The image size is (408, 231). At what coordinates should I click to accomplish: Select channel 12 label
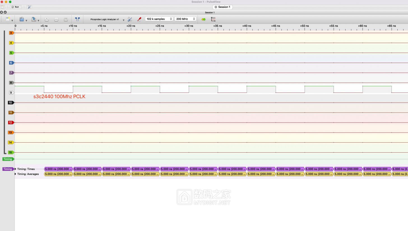click(x=11, y=122)
